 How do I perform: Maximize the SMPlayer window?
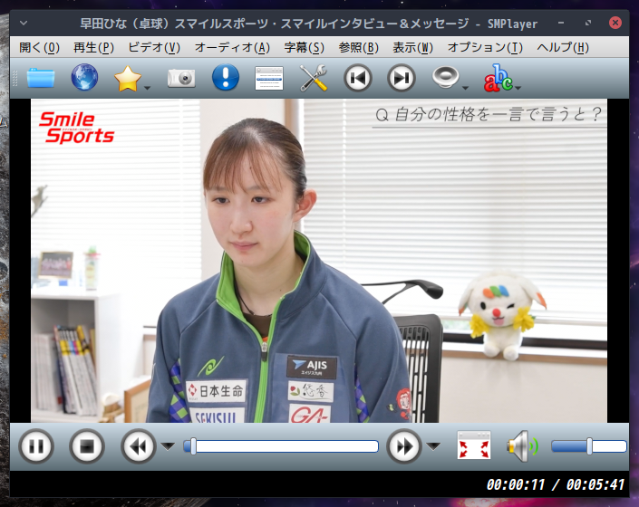coord(588,23)
